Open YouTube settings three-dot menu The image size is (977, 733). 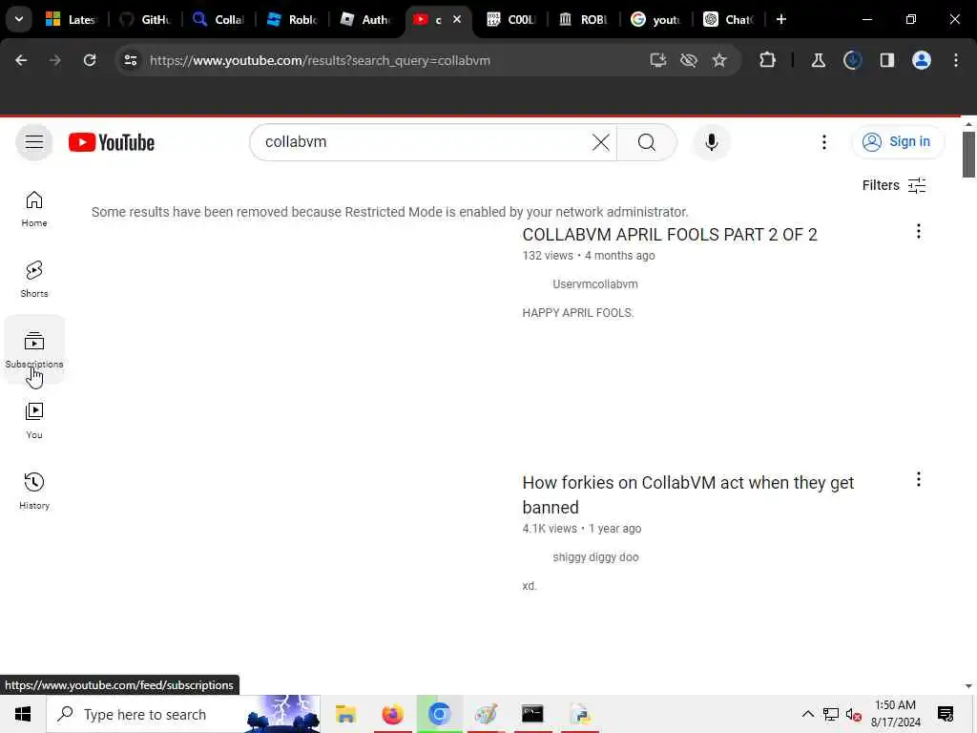click(x=823, y=142)
